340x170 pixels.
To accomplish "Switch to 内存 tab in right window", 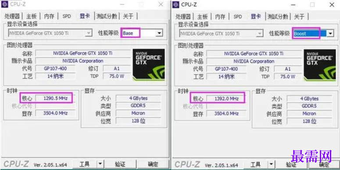I will point(220,17).
